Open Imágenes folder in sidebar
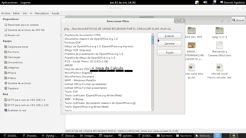Image resolution: width=246 pixels, height=138 pixels. click(x=12, y=67)
